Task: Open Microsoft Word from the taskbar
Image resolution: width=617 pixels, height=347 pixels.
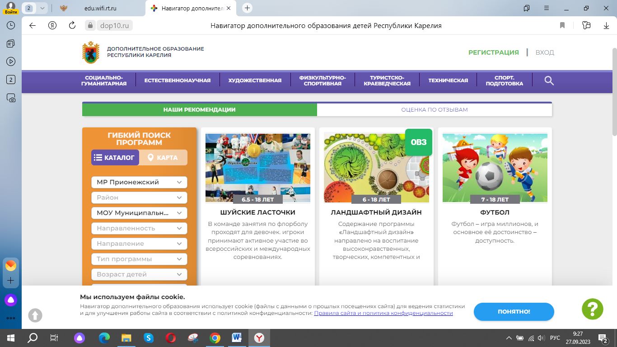Action: (237, 338)
